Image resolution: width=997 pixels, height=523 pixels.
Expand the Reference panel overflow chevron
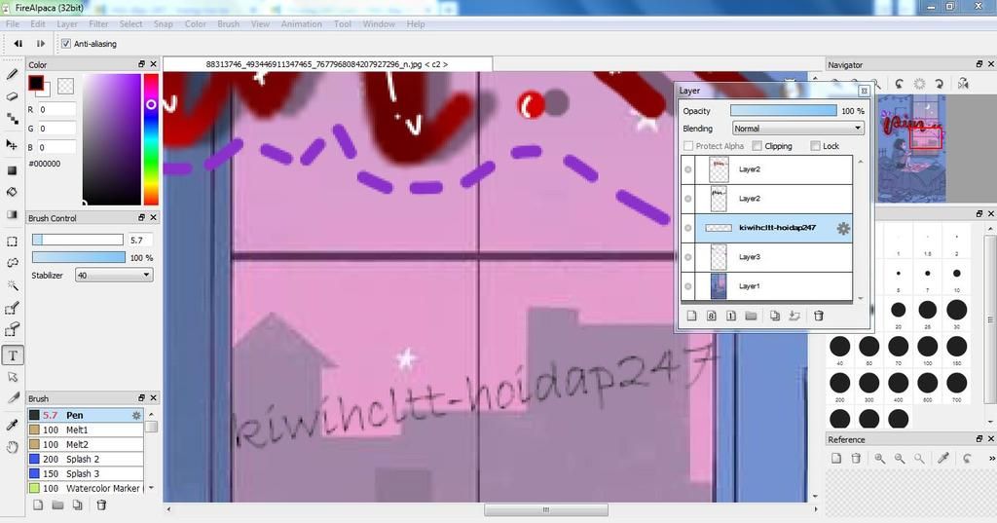[x=991, y=458]
